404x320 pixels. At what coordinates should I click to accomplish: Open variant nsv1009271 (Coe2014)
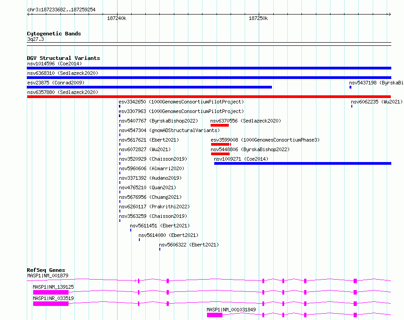click(x=241, y=159)
